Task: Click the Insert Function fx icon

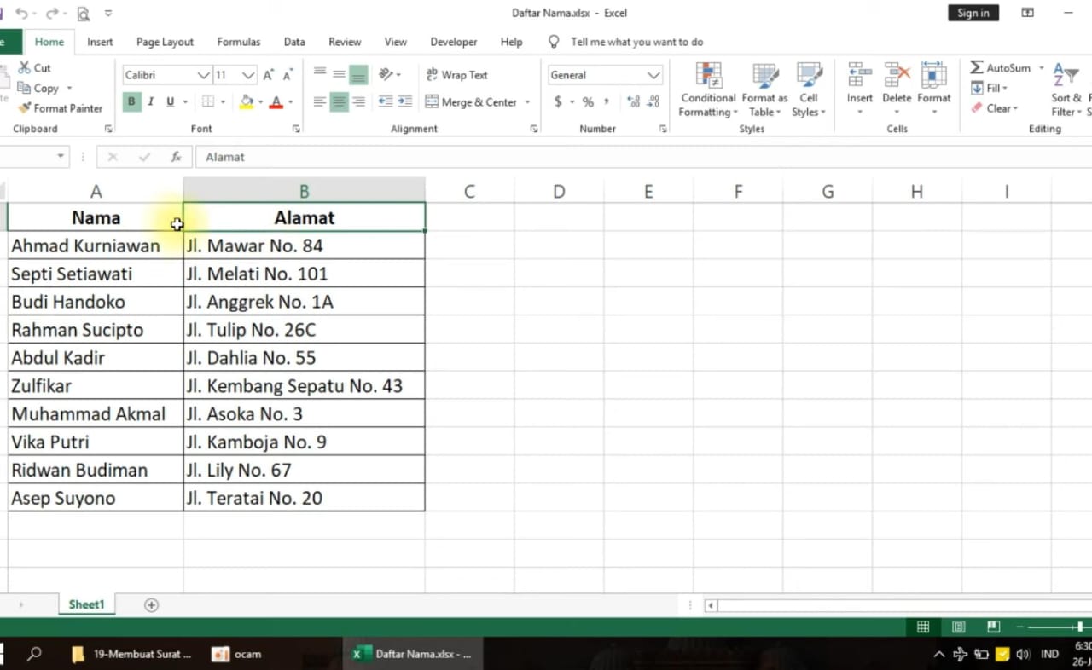Action: coord(176,157)
